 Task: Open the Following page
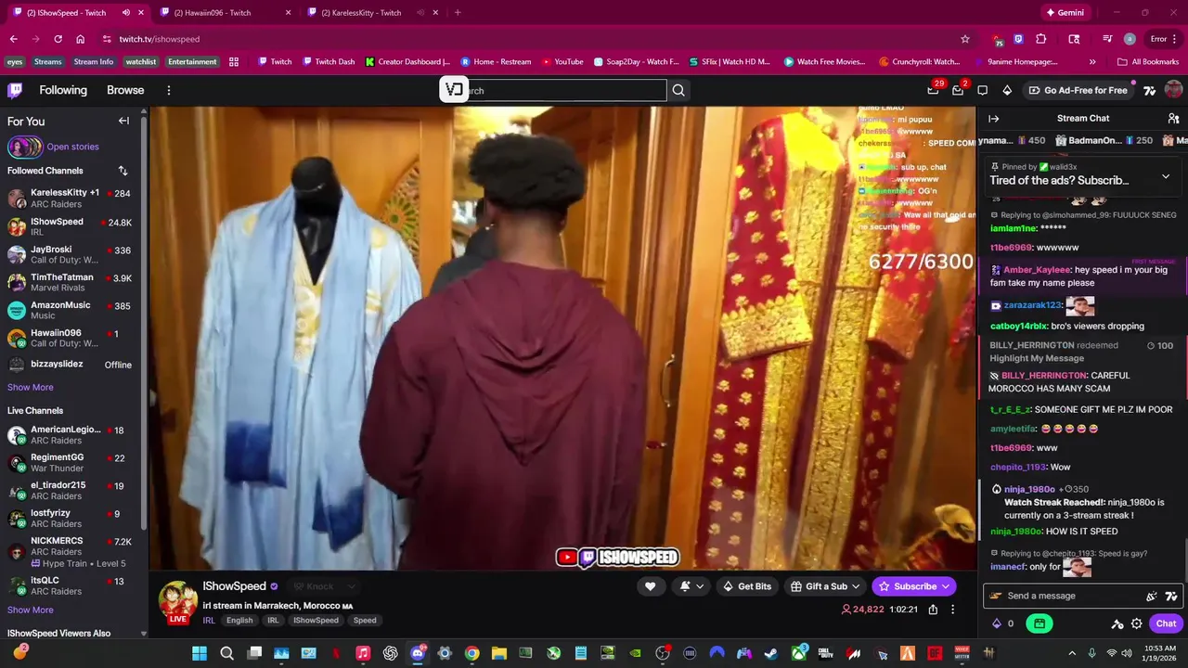click(63, 90)
